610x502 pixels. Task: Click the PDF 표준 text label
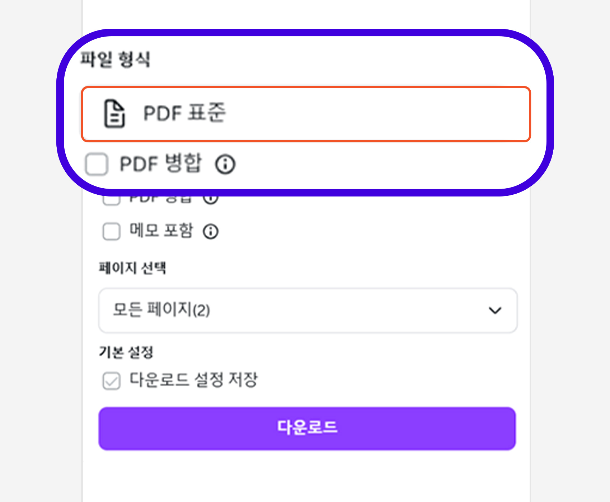(x=184, y=113)
